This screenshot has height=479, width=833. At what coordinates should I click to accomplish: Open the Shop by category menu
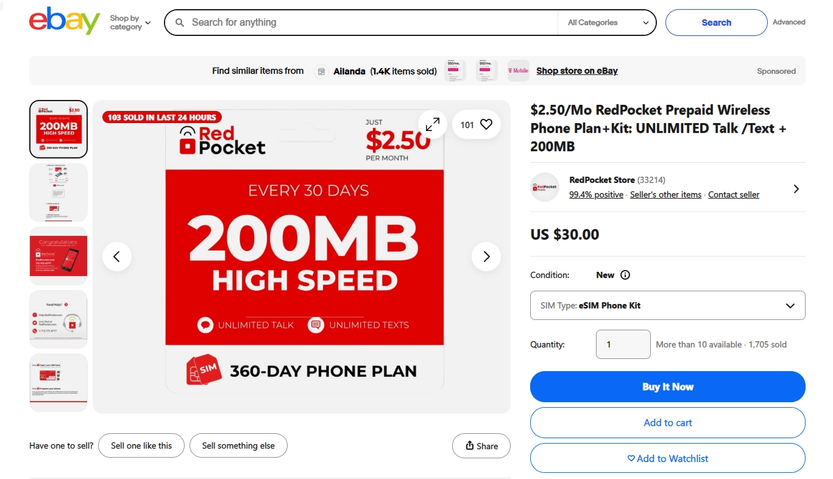(x=130, y=23)
